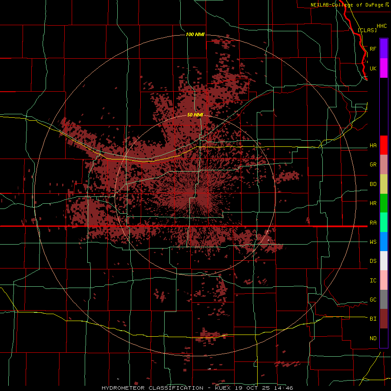Click the 'GC' legend label
This screenshot has width=391, height=391.
373,300
